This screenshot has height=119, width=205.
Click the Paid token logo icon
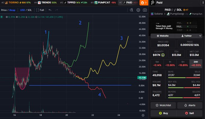(153, 3)
